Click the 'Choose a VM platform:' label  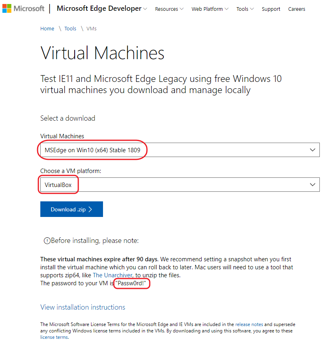pos(71,171)
